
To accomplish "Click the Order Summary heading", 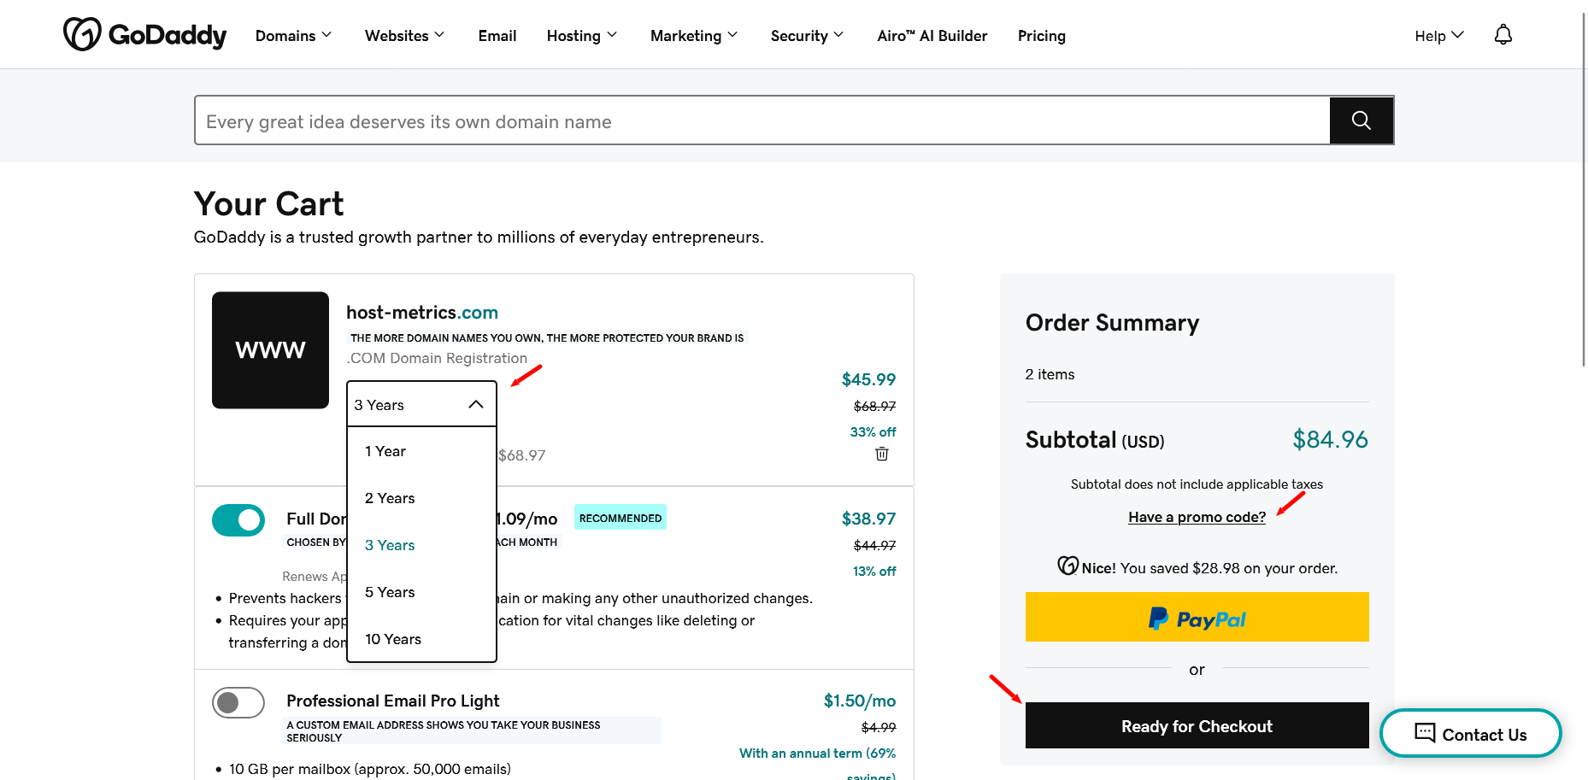I will pos(1112,323).
